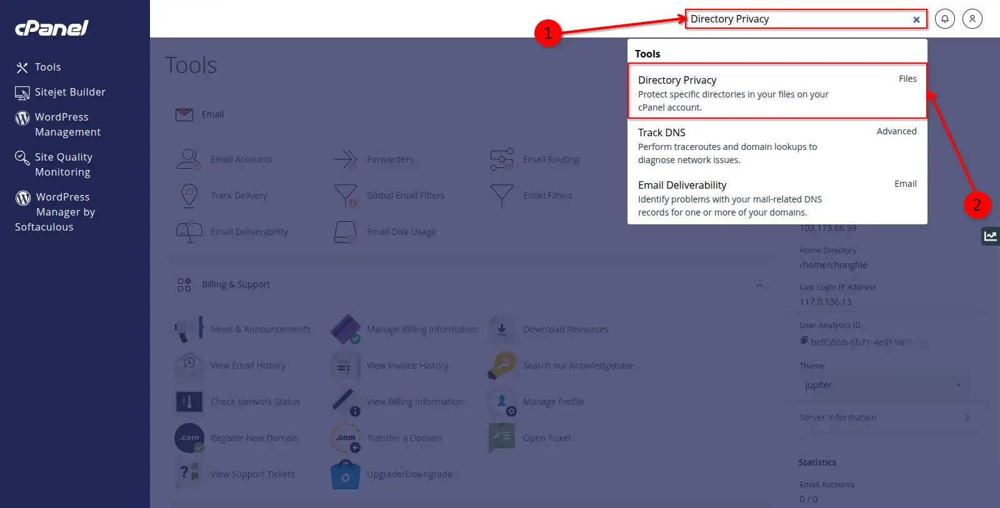Open the Email Deliverability mailbox icon
Image resolution: width=1000 pixels, height=508 pixels.
pyautogui.click(x=189, y=232)
